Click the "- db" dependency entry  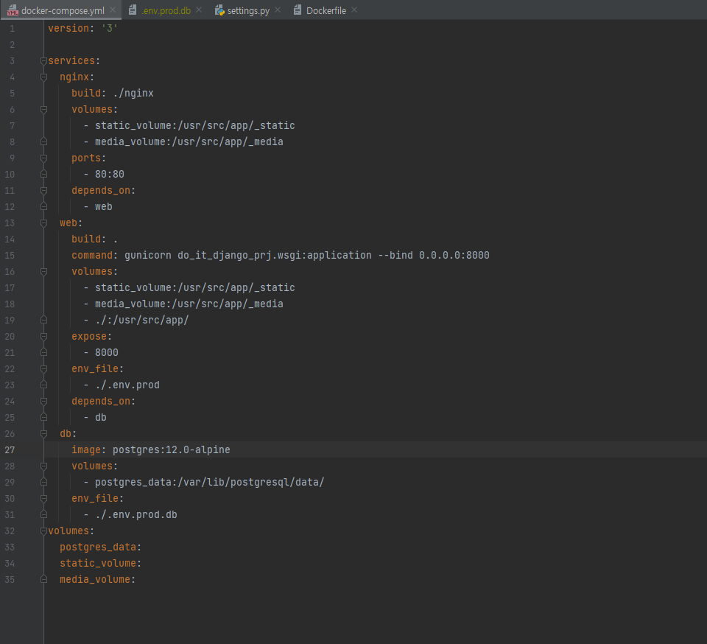95,418
